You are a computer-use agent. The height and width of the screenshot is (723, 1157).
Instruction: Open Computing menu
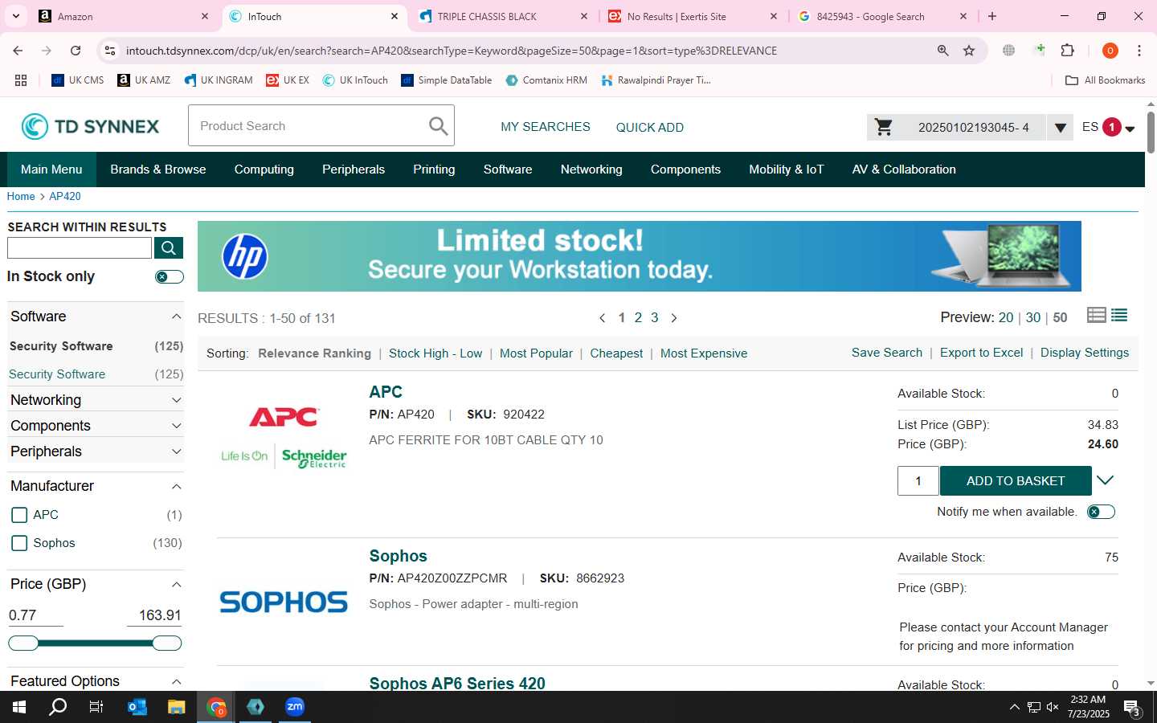click(x=264, y=170)
